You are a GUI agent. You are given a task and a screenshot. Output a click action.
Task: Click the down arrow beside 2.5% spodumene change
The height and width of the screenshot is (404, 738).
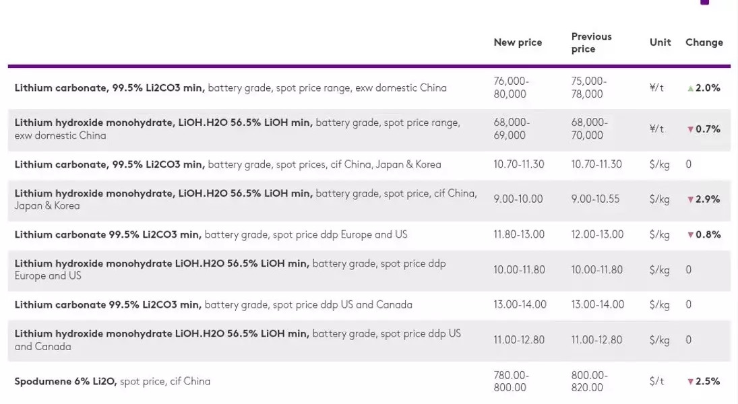[x=690, y=381]
